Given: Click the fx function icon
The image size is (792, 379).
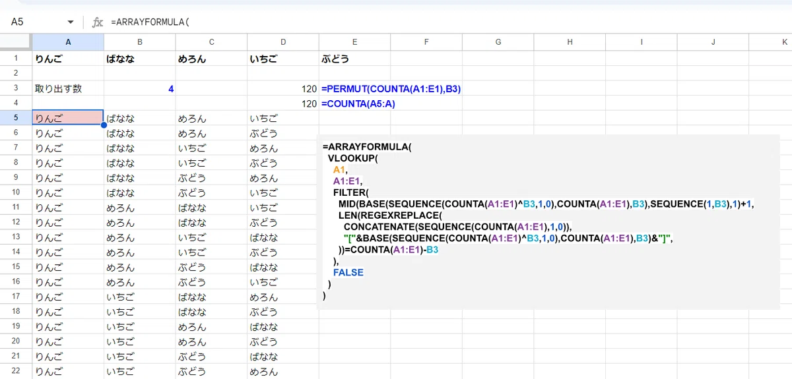Looking at the screenshot, I should (98, 22).
